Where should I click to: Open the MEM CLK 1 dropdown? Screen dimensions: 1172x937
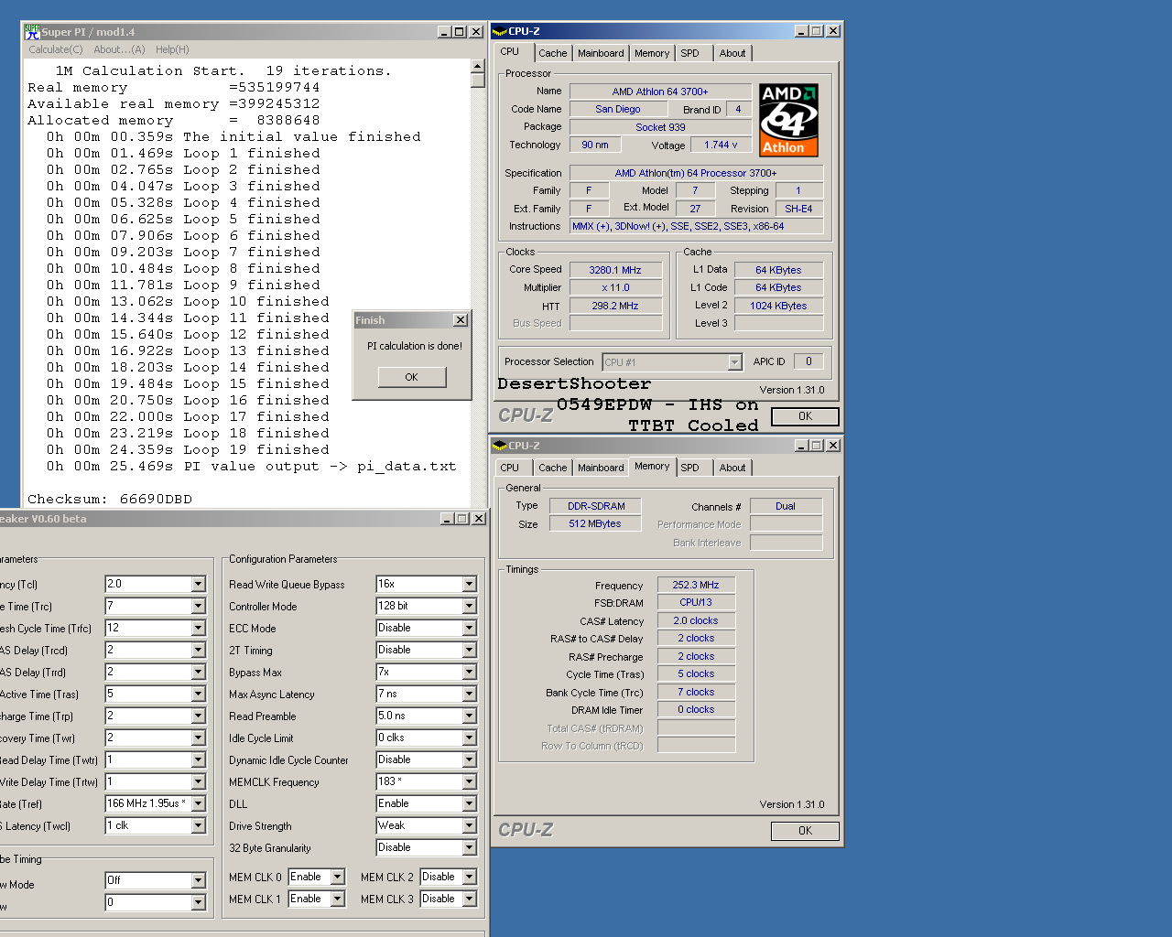point(338,899)
